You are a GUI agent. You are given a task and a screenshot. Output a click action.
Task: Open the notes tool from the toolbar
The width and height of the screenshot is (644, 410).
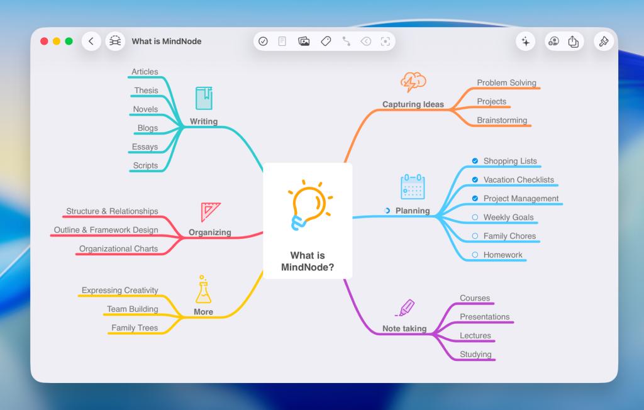pyautogui.click(x=282, y=41)
